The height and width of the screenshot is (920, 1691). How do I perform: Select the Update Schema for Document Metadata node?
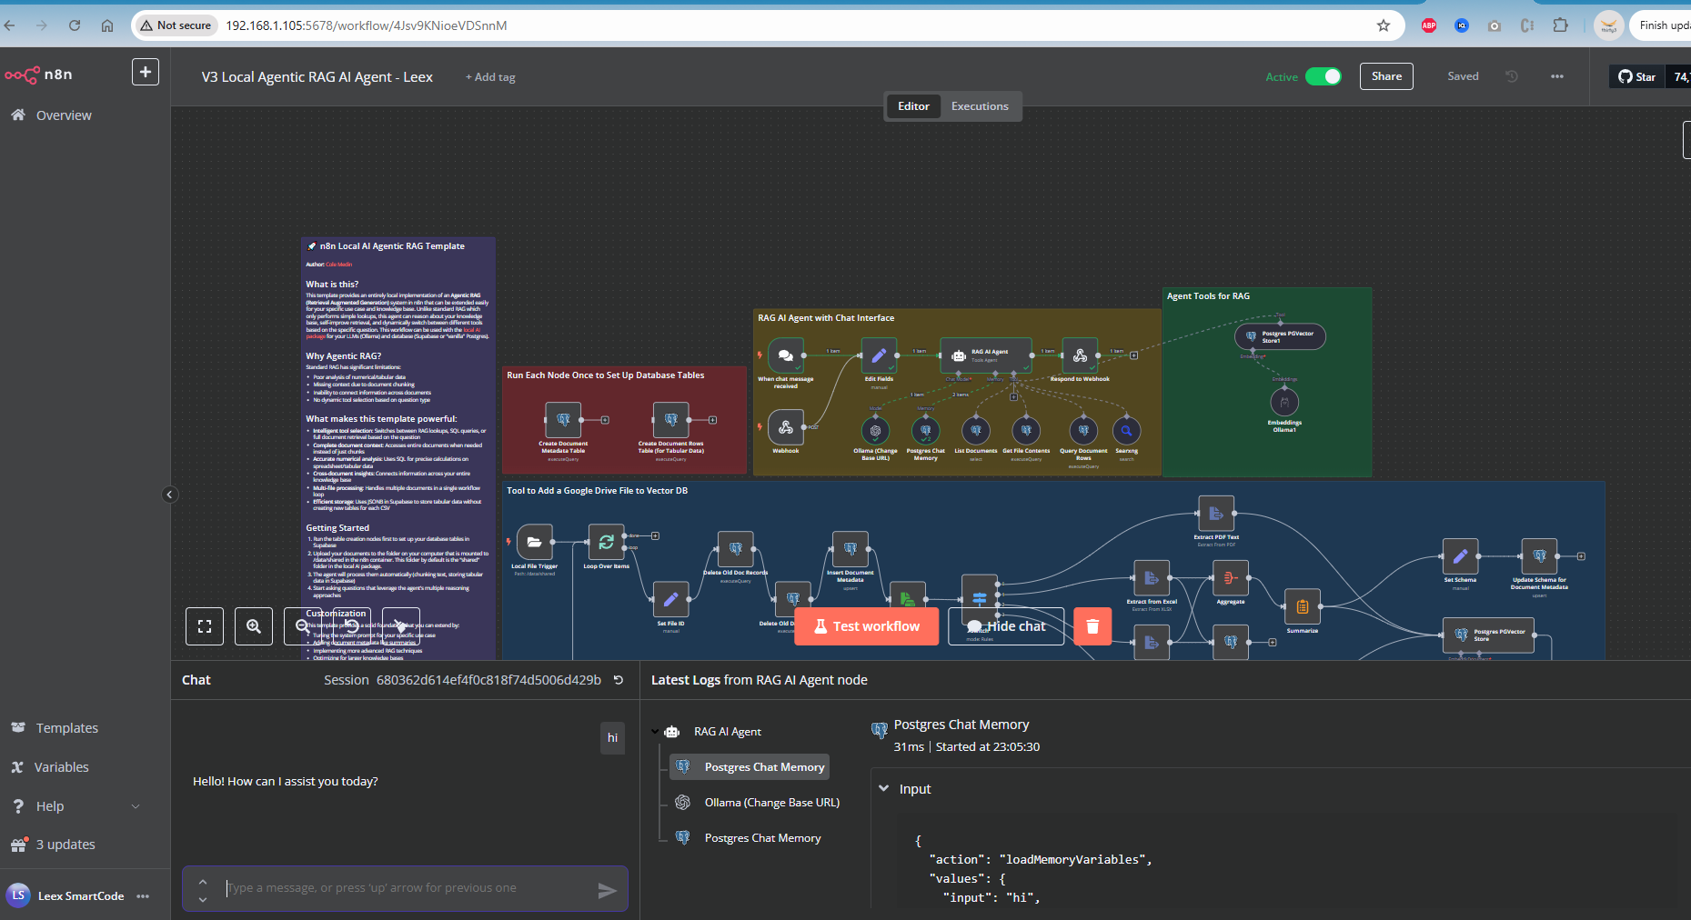point(1539,556)
